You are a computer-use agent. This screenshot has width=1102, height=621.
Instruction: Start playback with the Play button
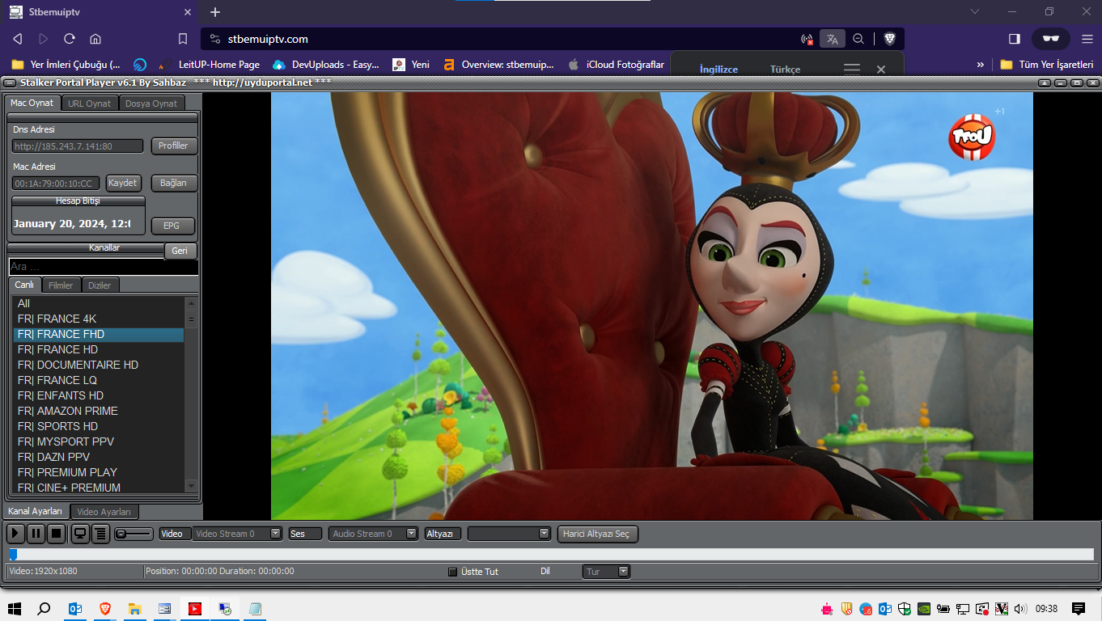[x=15, y=534]
